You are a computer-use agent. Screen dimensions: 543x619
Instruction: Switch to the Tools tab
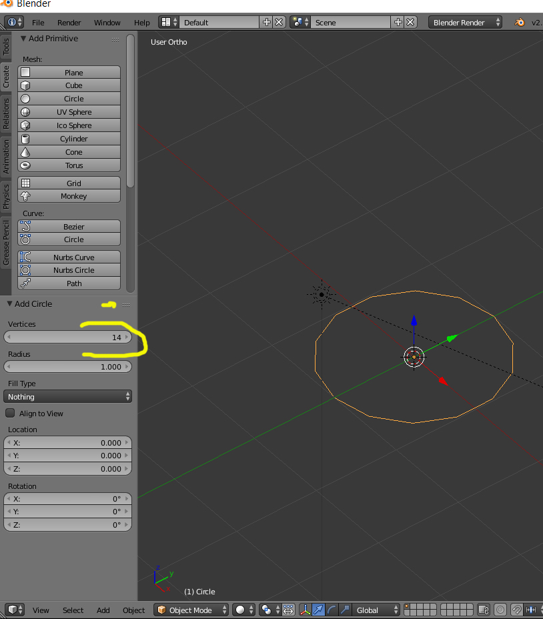pos(6,47)
